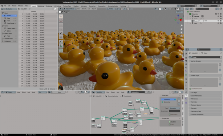Viewport: 223px width, 136px height.
Task: Select the 3D Cursor tool
Action: (61, 20)
